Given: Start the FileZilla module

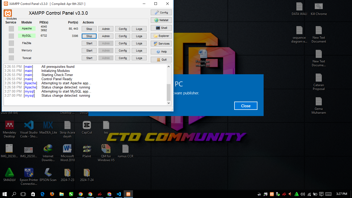Looking at the screenshot, I should (x=89, y=43).
